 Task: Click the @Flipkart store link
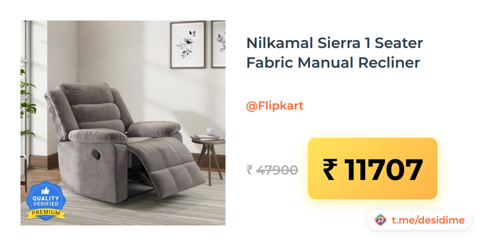coord(275,106)
